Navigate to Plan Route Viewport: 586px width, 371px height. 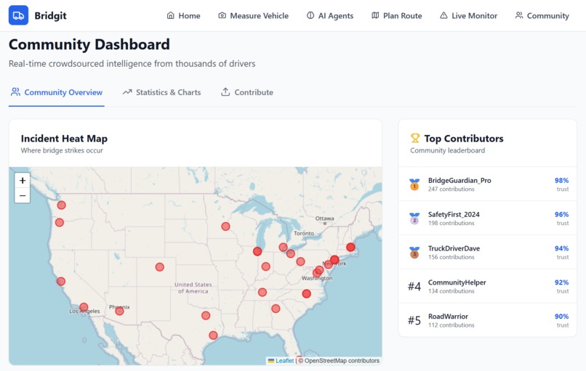pos(396,16)
